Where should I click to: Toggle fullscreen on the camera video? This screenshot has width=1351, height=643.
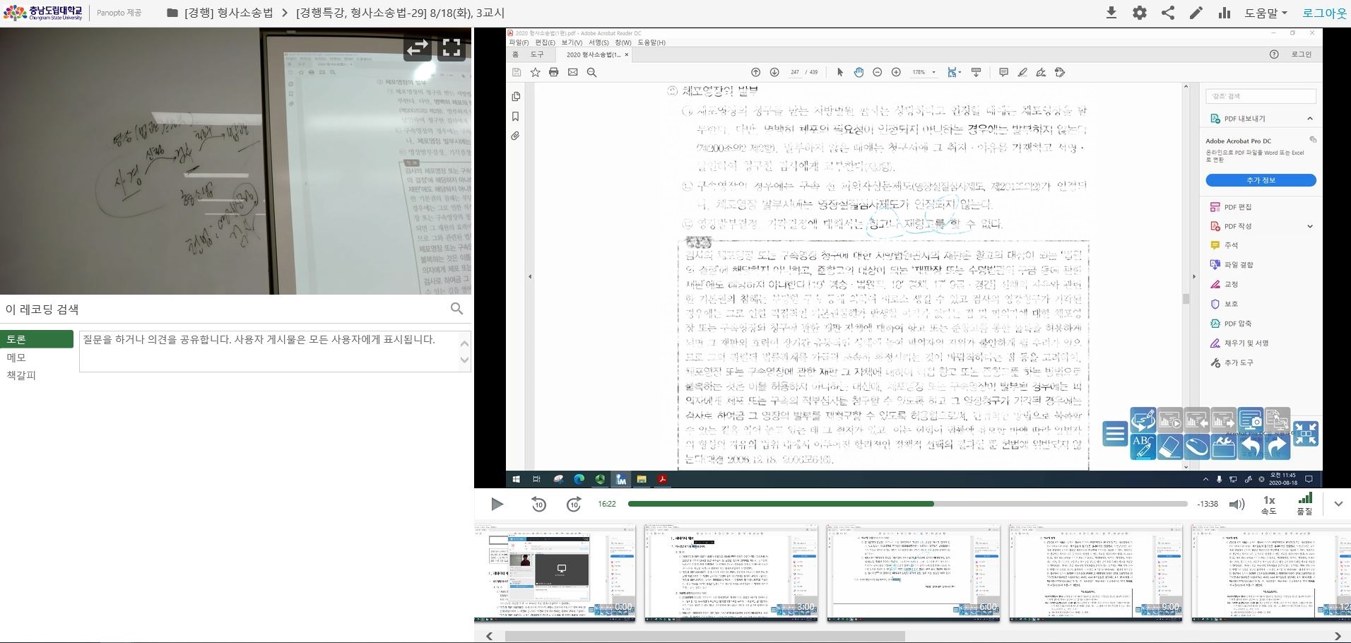pos(452,47)
